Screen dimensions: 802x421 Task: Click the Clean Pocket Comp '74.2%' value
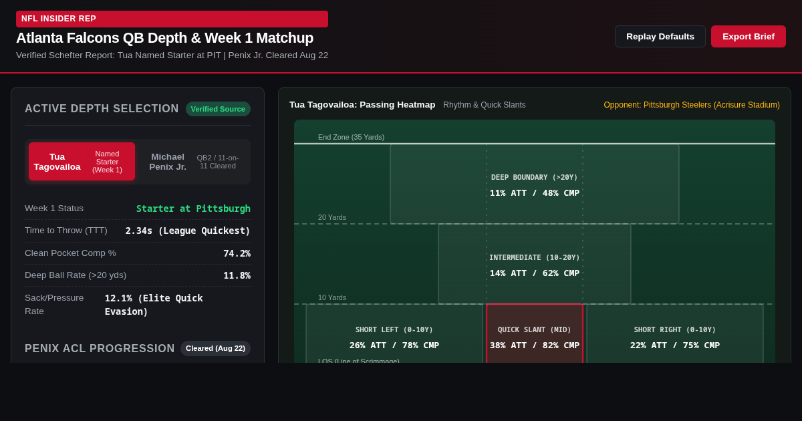click(x=237, y=253)
